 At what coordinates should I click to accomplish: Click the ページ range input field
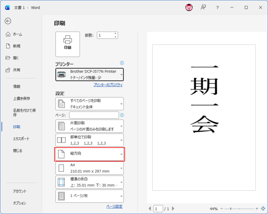point(94,115)
